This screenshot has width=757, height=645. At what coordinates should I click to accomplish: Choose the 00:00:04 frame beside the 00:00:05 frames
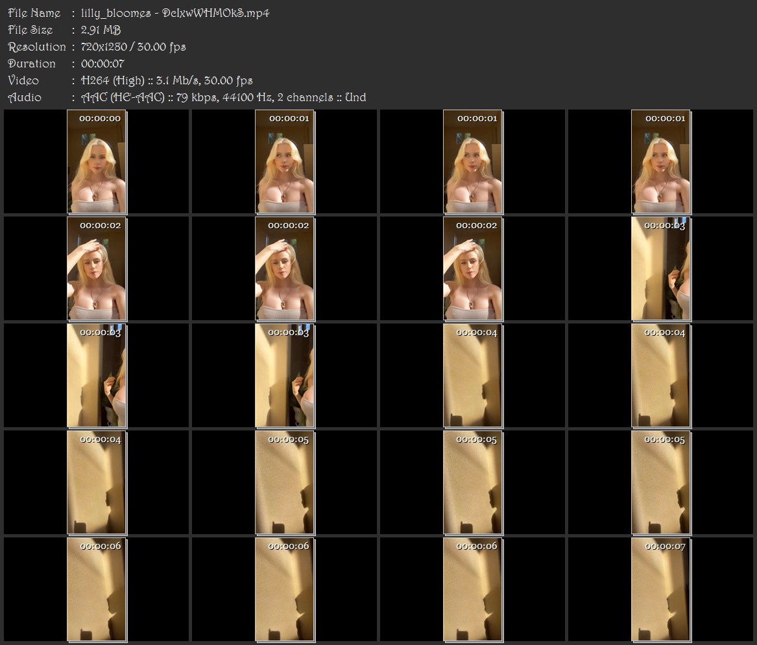(97, 482)
